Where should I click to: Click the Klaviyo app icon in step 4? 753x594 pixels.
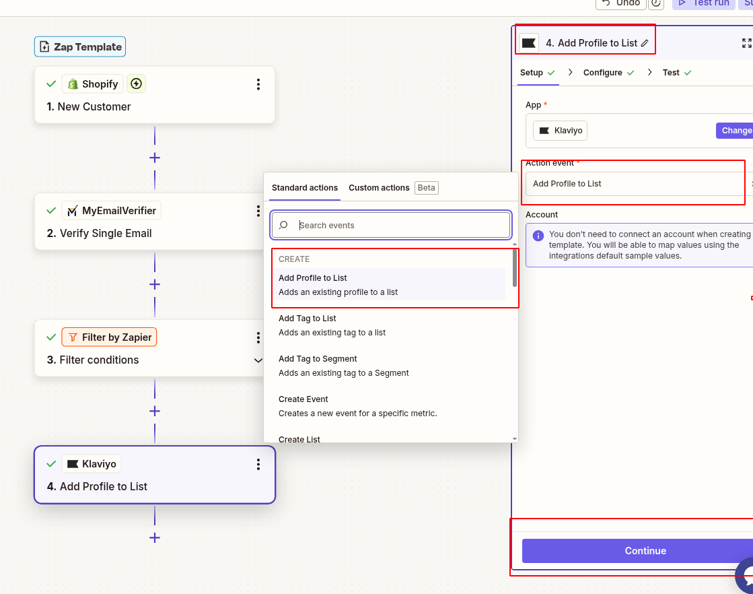(x=73, y=463)
